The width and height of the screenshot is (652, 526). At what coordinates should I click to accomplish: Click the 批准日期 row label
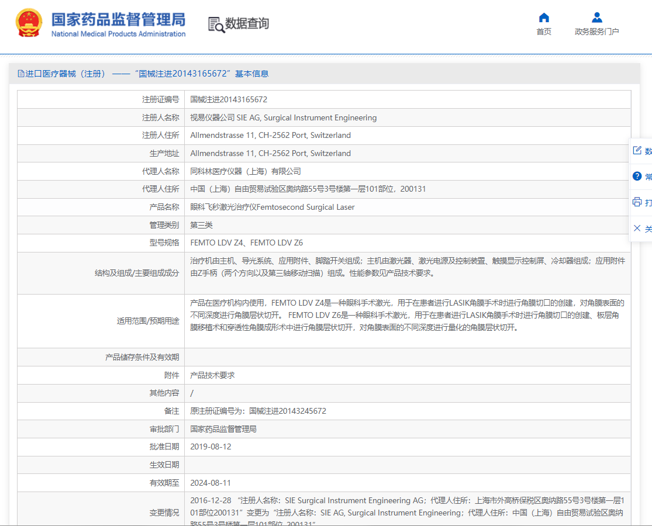[164, 447]
